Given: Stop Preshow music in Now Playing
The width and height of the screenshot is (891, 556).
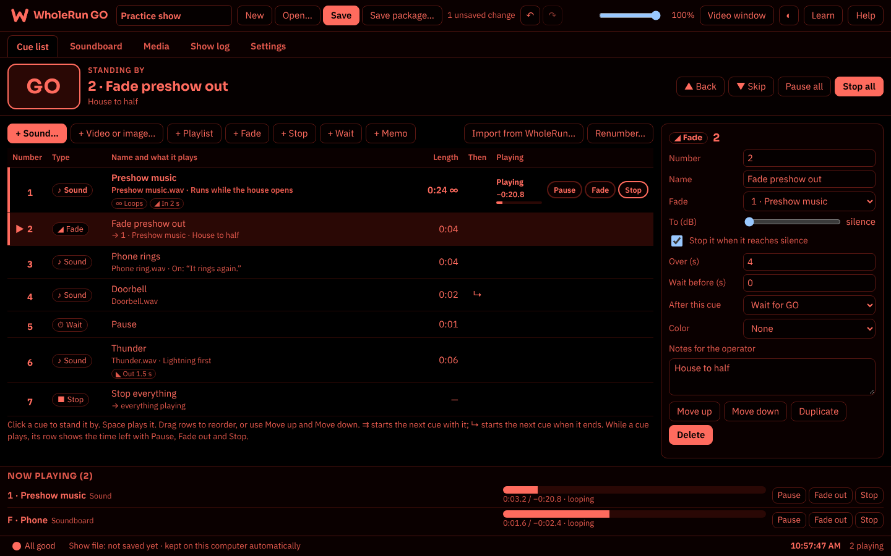Looking at the screenshot, I should point(869,495).
